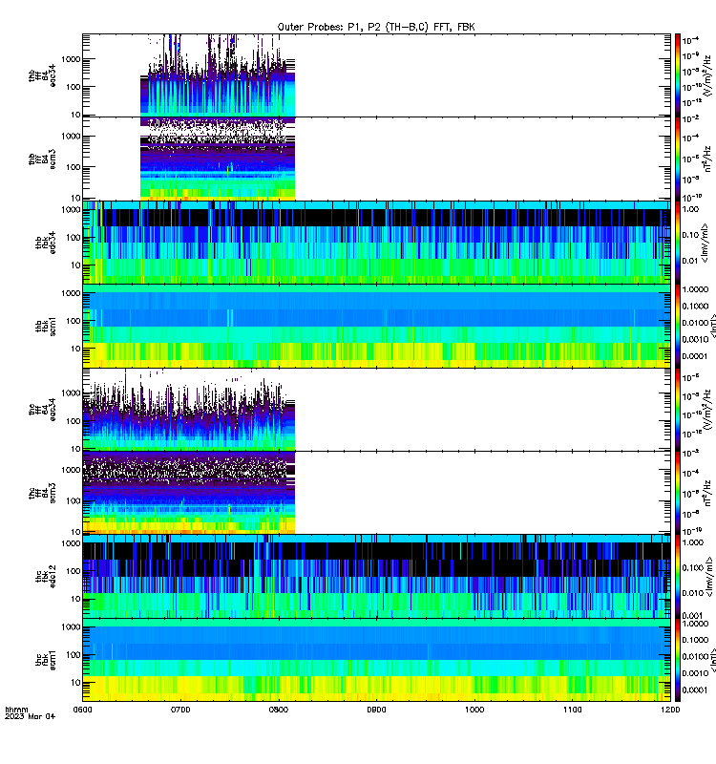Click the color bar of thb fbk scm1 panel
The width and height of the screenshot is (716, 764).
tap(677, 326)
